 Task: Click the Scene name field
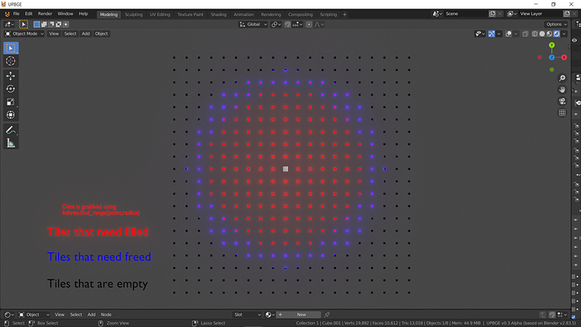tap(466, 13)
